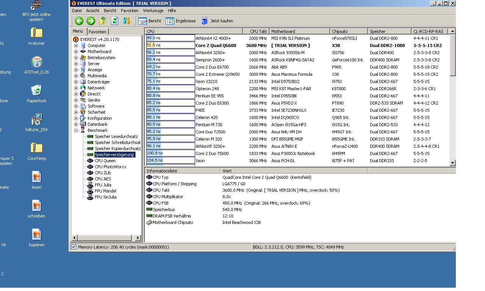The height and width of the screenshot is (291, 485).
Task: Select CPU PhotoWorxx benchmark
Action: click(111, 167)
